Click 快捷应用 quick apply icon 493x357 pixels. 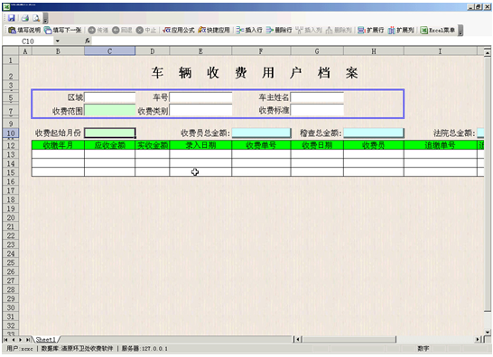214,30
